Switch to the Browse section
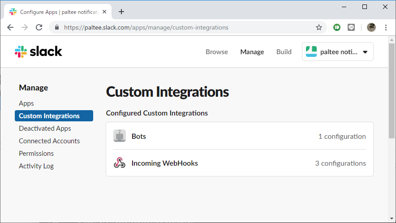This screenshot has width=396, height=223. click(x=217, y=52)
